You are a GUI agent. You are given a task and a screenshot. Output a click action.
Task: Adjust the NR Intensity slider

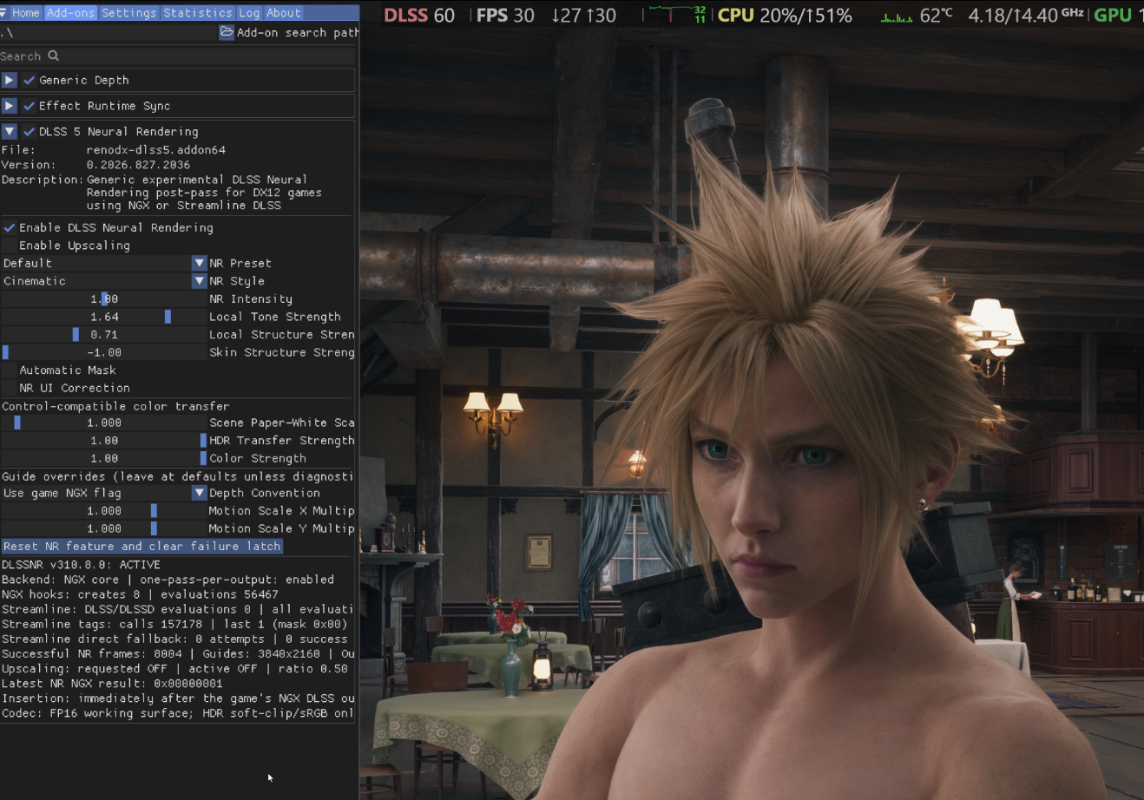point(104,298)
